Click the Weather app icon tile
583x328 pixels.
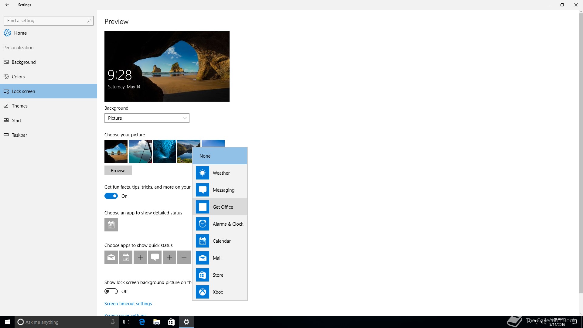tap(203, 173)
